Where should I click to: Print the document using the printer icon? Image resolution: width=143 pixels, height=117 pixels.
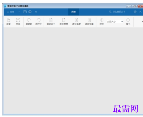(30, 12)
